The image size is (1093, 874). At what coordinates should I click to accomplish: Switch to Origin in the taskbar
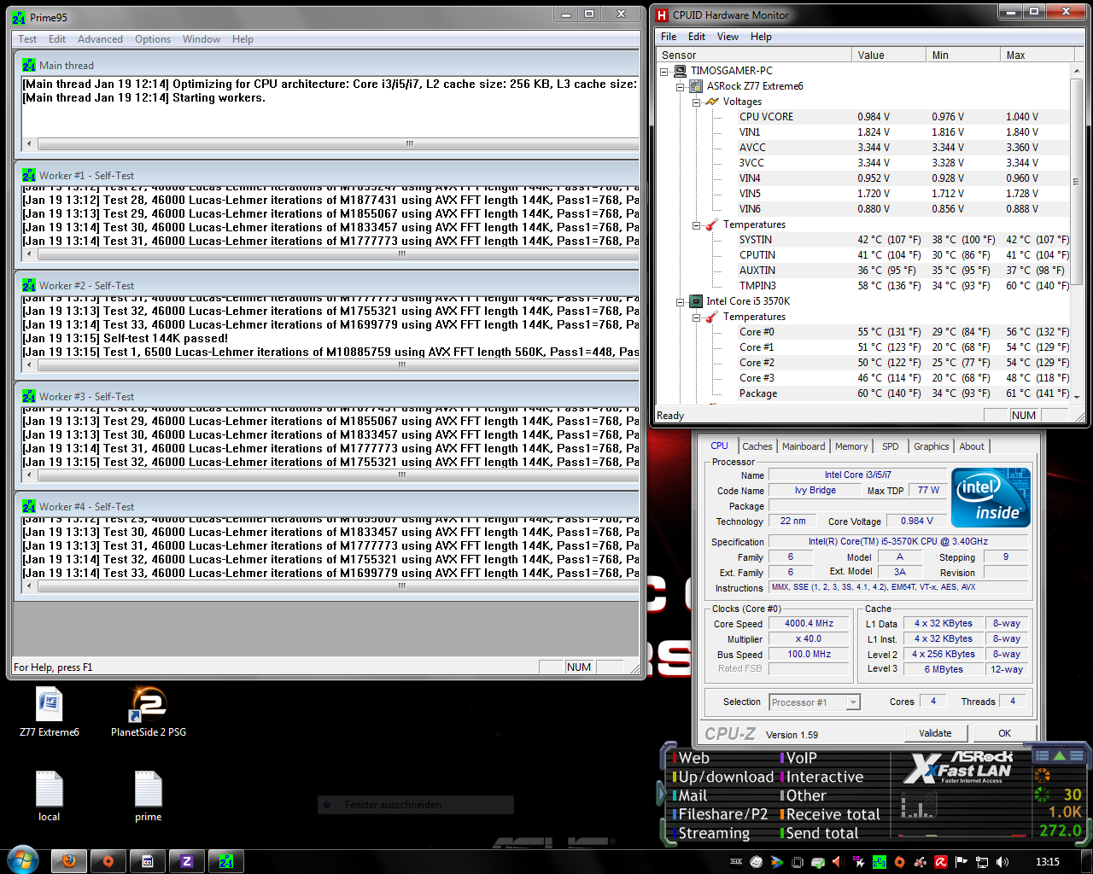click(108, 861)
